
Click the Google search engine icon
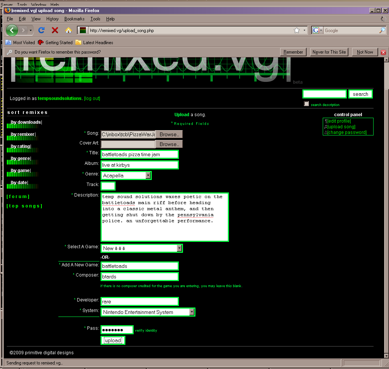point(316,30)
